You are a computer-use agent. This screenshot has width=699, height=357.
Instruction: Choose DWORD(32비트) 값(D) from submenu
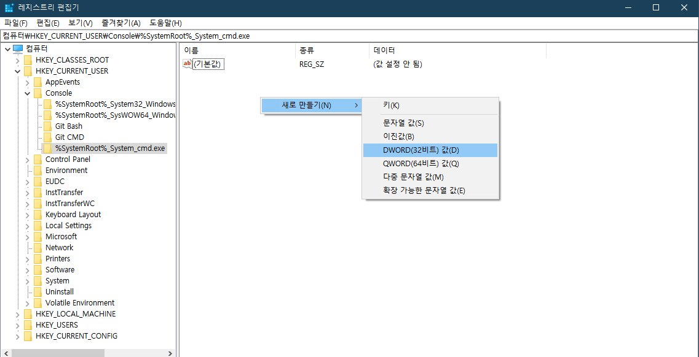tap(430, 150)
